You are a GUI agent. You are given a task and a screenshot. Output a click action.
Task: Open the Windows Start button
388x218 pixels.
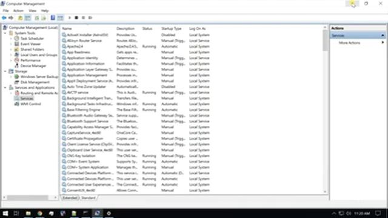pyautogui.click(x=5, y=213)
